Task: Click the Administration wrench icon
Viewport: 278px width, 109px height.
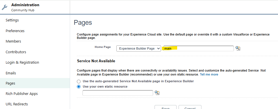Action: pyautogui.click(x=5, y=7)
